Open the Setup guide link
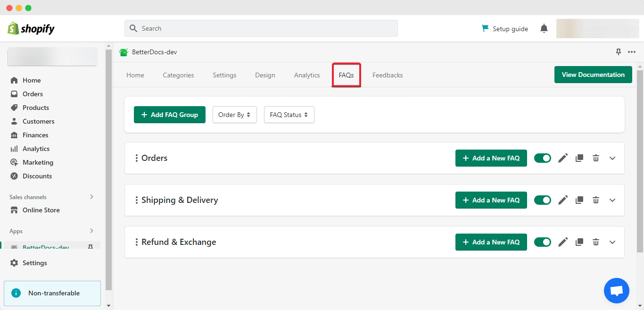Image resolution: width=644 pixels, height=310 pixels. click(x=504, y=29)
